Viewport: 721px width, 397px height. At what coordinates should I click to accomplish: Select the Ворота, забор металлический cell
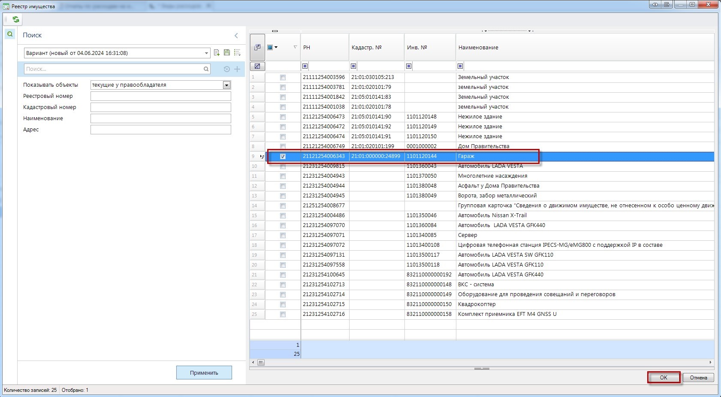click(x=585, y=196)
